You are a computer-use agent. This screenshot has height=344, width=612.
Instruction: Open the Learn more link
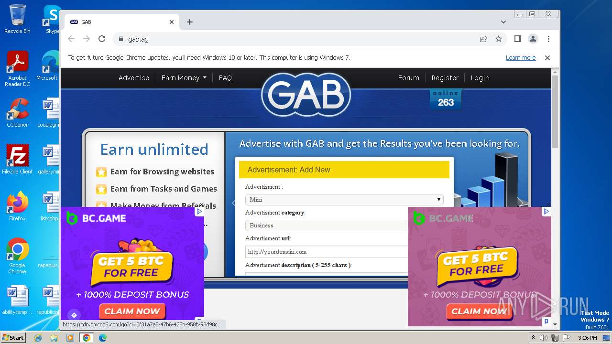pyautogui.click(x=521, y=57)
